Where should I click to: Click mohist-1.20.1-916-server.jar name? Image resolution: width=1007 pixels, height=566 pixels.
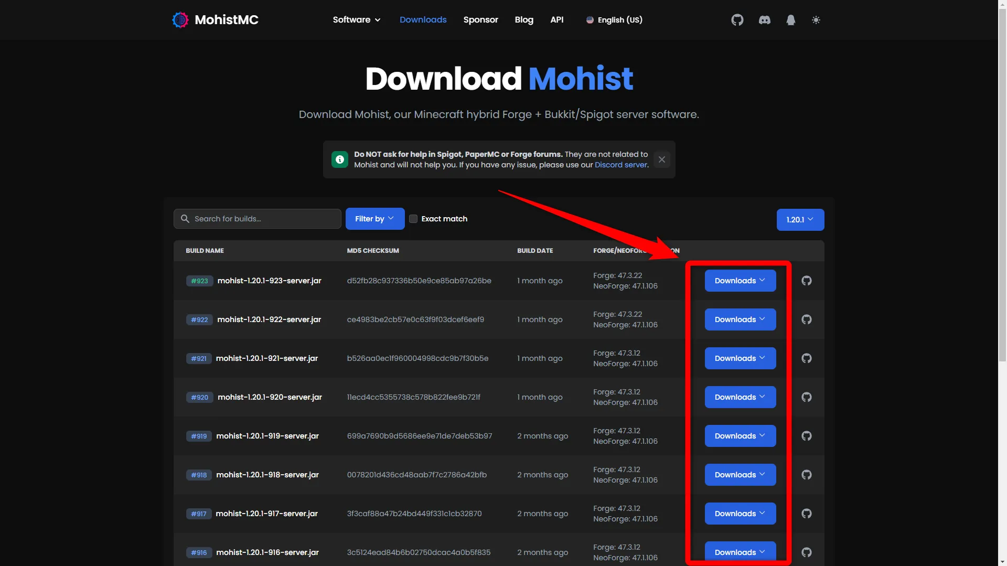[x=267, y=552]
